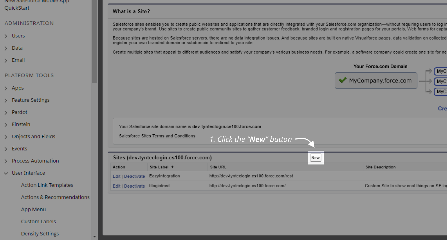Expand the Process Automation chevron
Image resolution: width=447 pixels, height=240 pixels.
(6, 161)
